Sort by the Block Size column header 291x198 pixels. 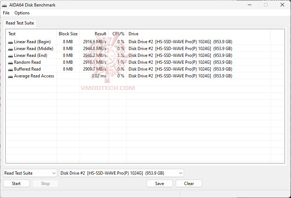tap(68, 34)
